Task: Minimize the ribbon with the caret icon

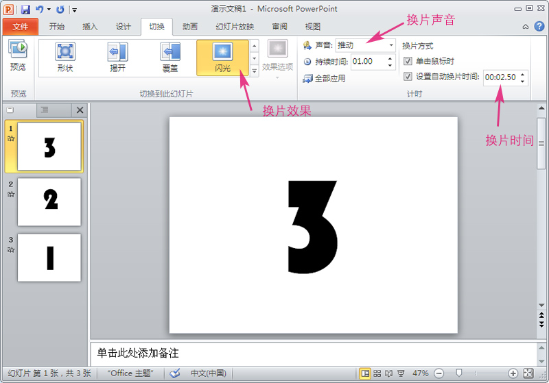Action: pos(526,27)
